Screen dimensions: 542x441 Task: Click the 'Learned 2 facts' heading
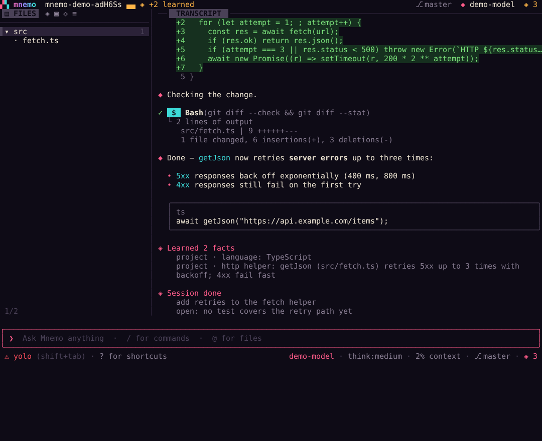(201, 248)
